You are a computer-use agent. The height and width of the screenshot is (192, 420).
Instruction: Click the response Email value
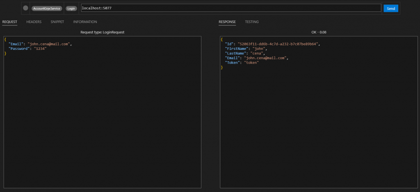(265, 58)
